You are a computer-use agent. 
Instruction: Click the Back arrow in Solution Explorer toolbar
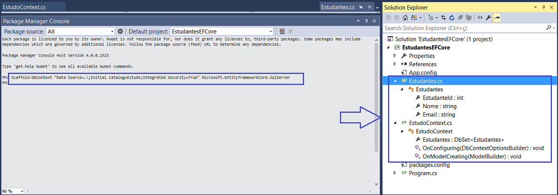pos(388,18)
